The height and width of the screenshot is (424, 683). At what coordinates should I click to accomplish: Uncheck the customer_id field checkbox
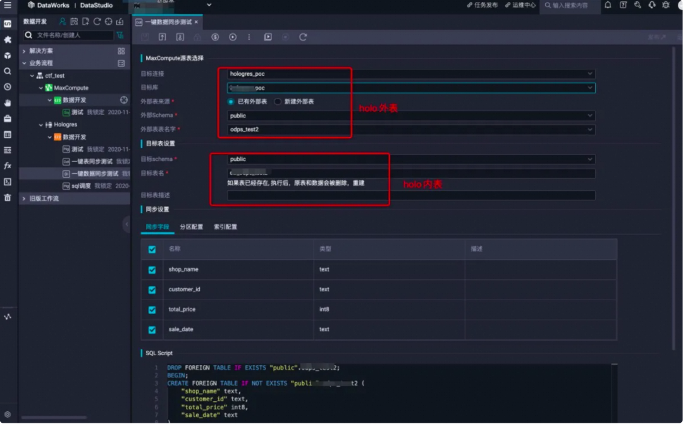[x=152, y=290]
